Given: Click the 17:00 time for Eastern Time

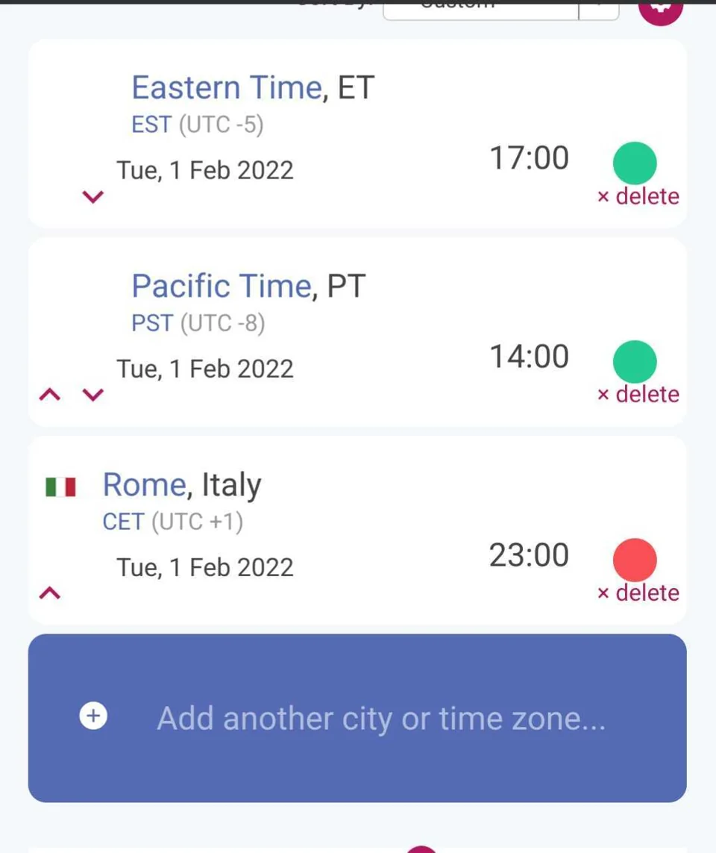Looking at the screenshot, I should [x=529, y=158].
